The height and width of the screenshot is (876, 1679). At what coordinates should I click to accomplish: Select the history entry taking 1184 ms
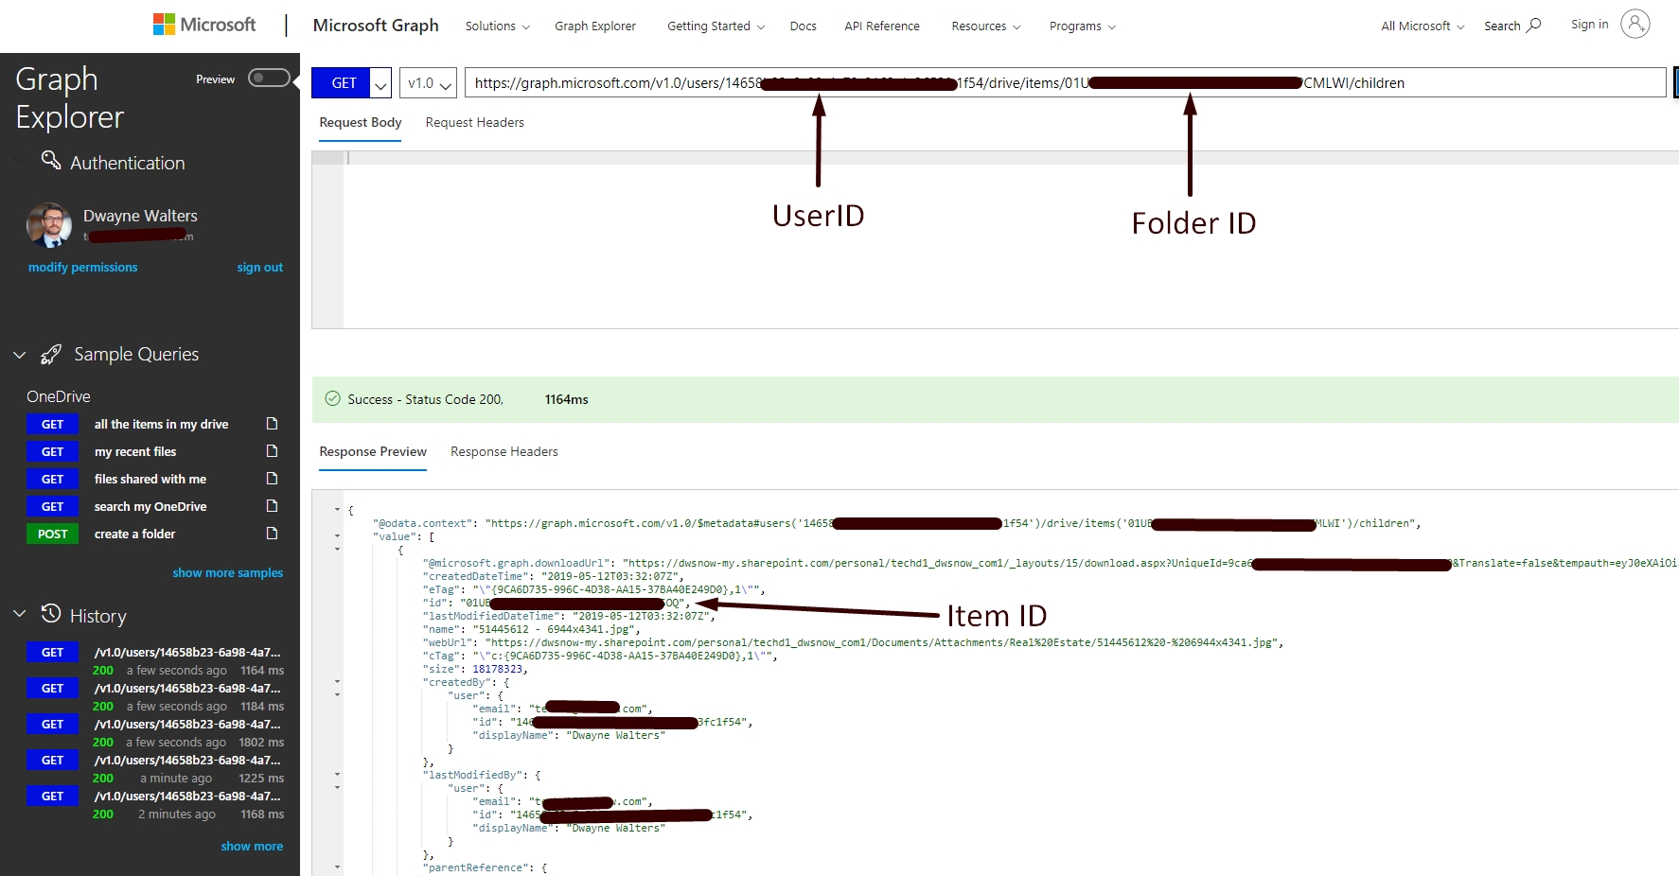[155, 697]
